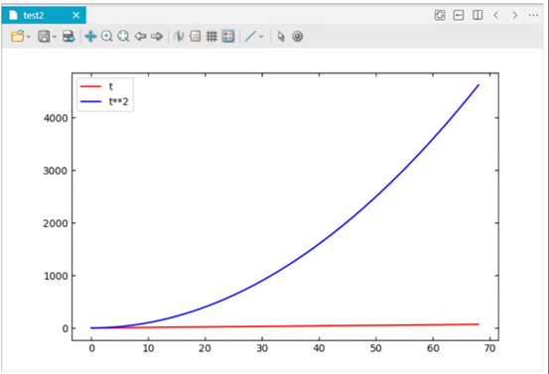Image resolution: width=549 pixels, height=374 pixels.
Task: Expand the line tool dropdown arrow
Action: [261, 37]
